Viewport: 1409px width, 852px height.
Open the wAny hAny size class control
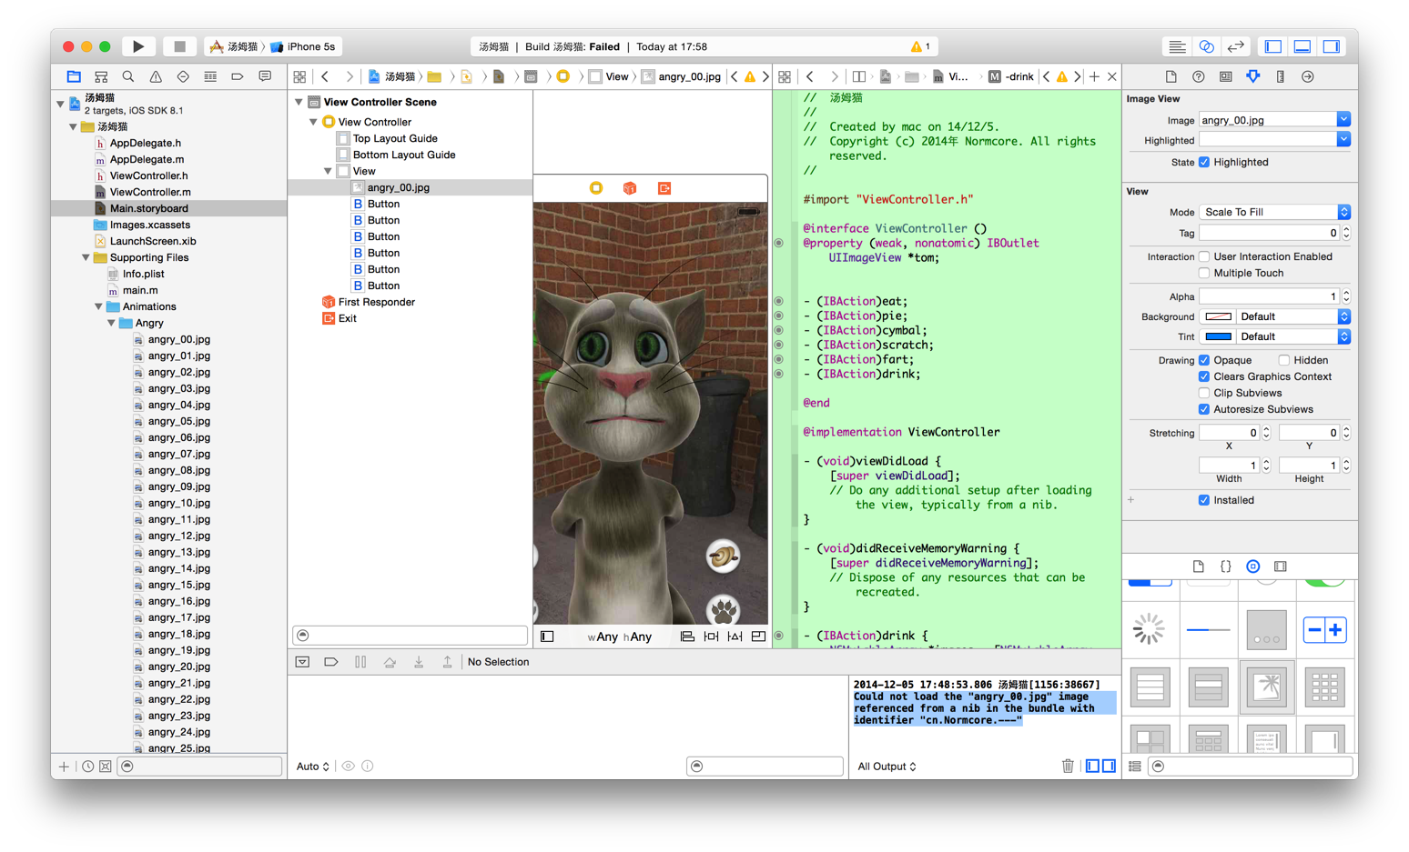pyautogui.click(x=620, y=636)
